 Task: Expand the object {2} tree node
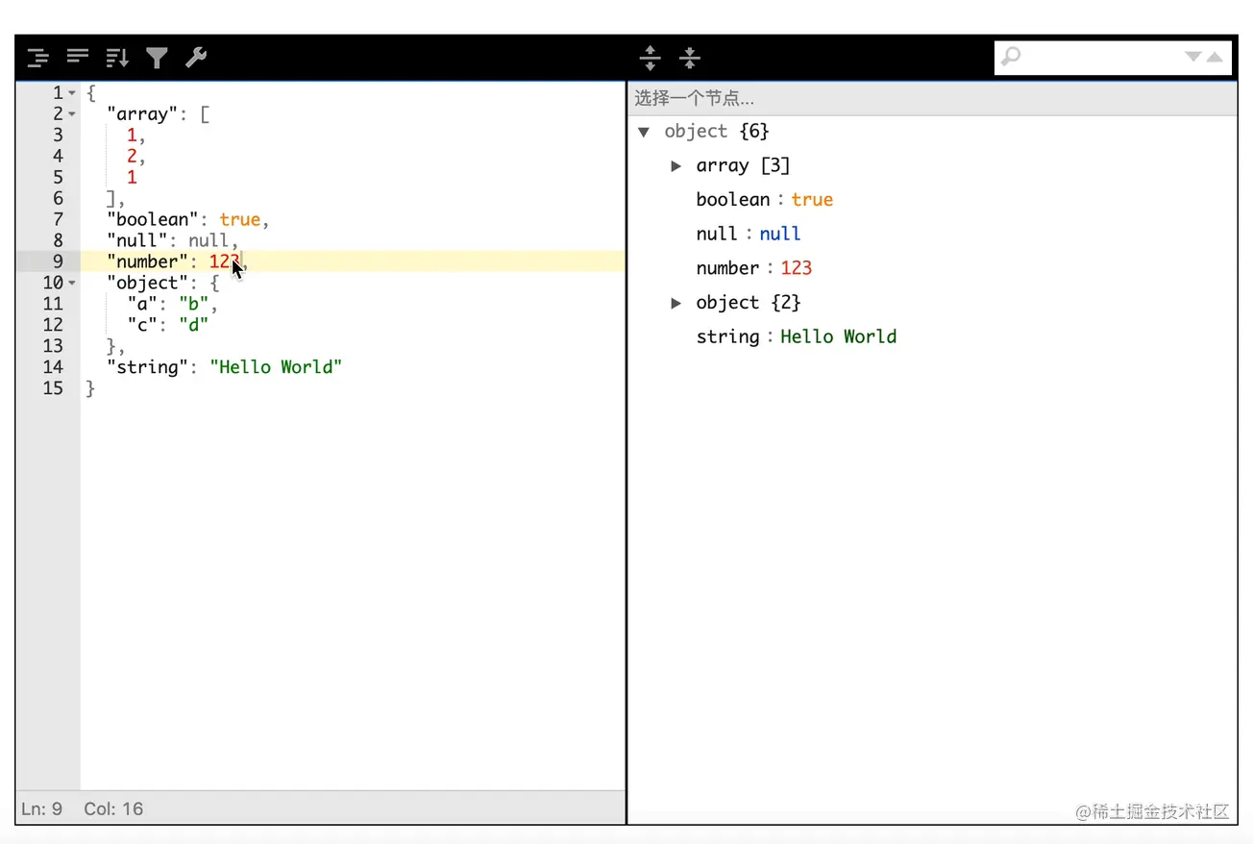click(676, 302)
